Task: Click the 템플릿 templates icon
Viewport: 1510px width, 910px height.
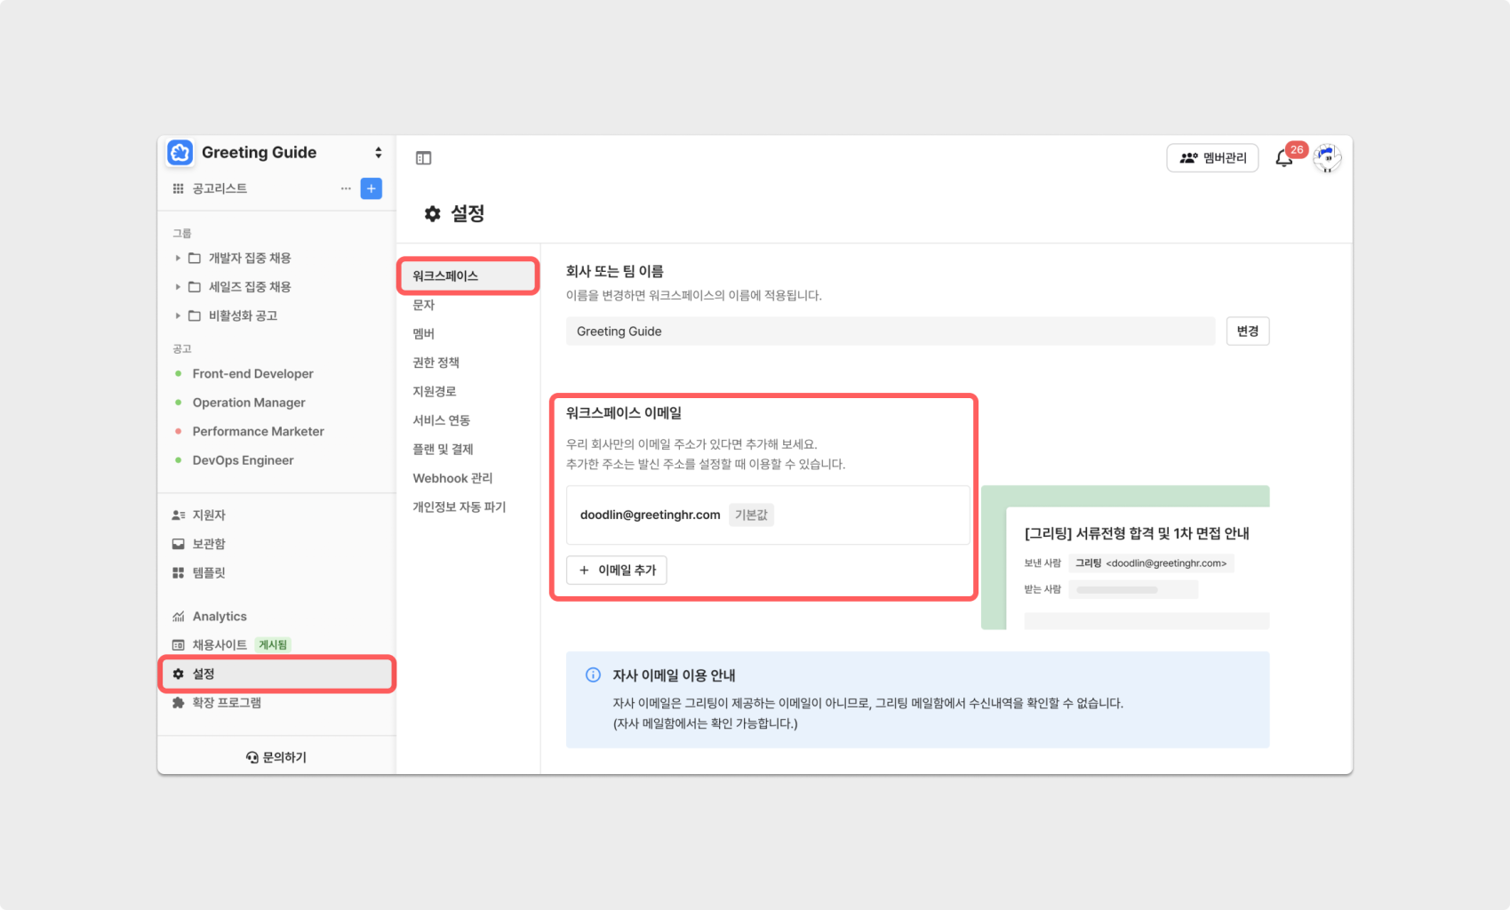Action: tap(178, 573)
